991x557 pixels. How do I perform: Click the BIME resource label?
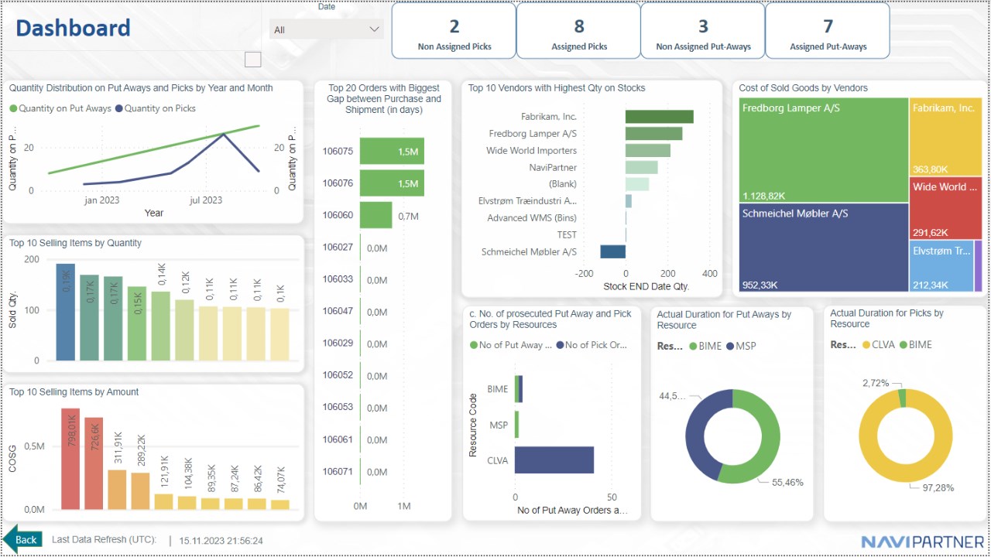[498, 389]
